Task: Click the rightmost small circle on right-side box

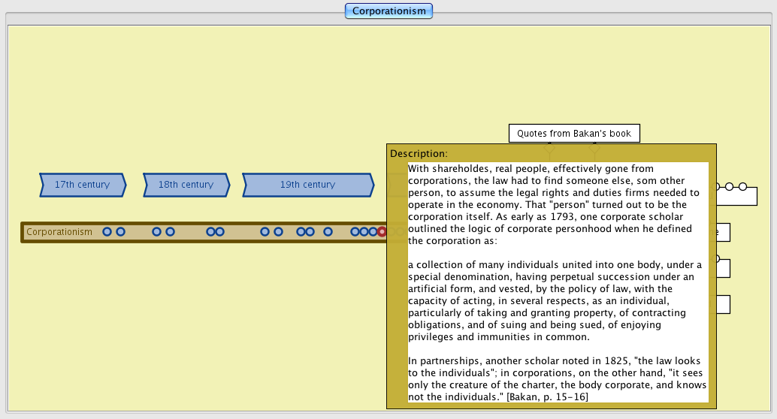Action: (x=742, y=186)
